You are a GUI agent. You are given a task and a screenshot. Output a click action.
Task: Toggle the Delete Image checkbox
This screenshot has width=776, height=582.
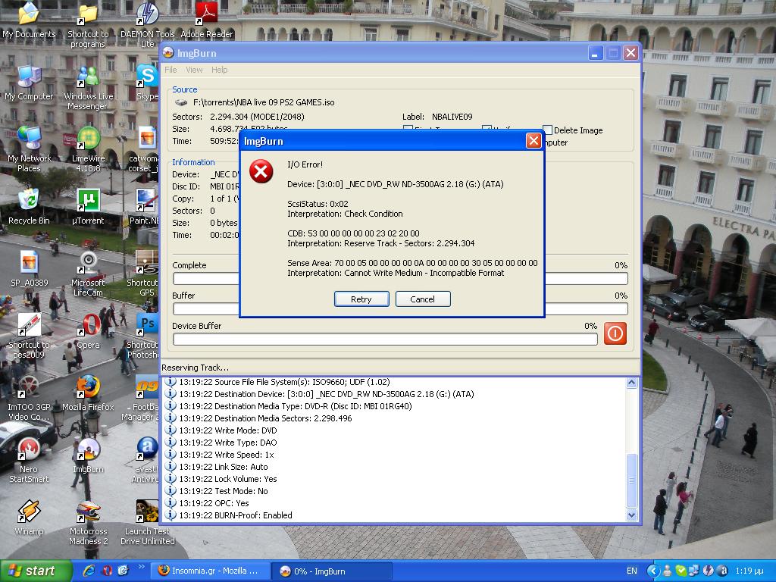point(547,130)
